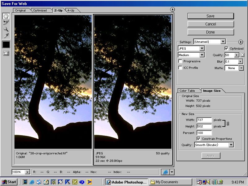Select the Hand tool
The width and height of the screenshot is (248, 186).
pos(6,16)
